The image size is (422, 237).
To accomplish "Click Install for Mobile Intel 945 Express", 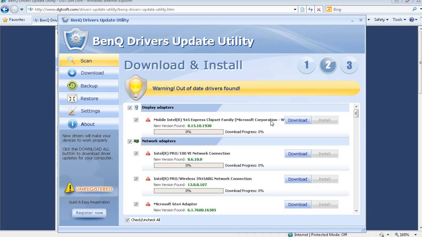I will coord(325,120).
